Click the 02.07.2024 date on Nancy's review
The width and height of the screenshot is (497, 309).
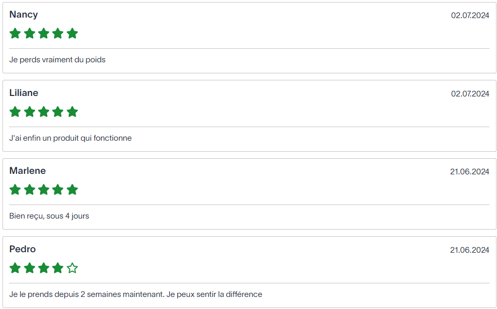[470, 16]
